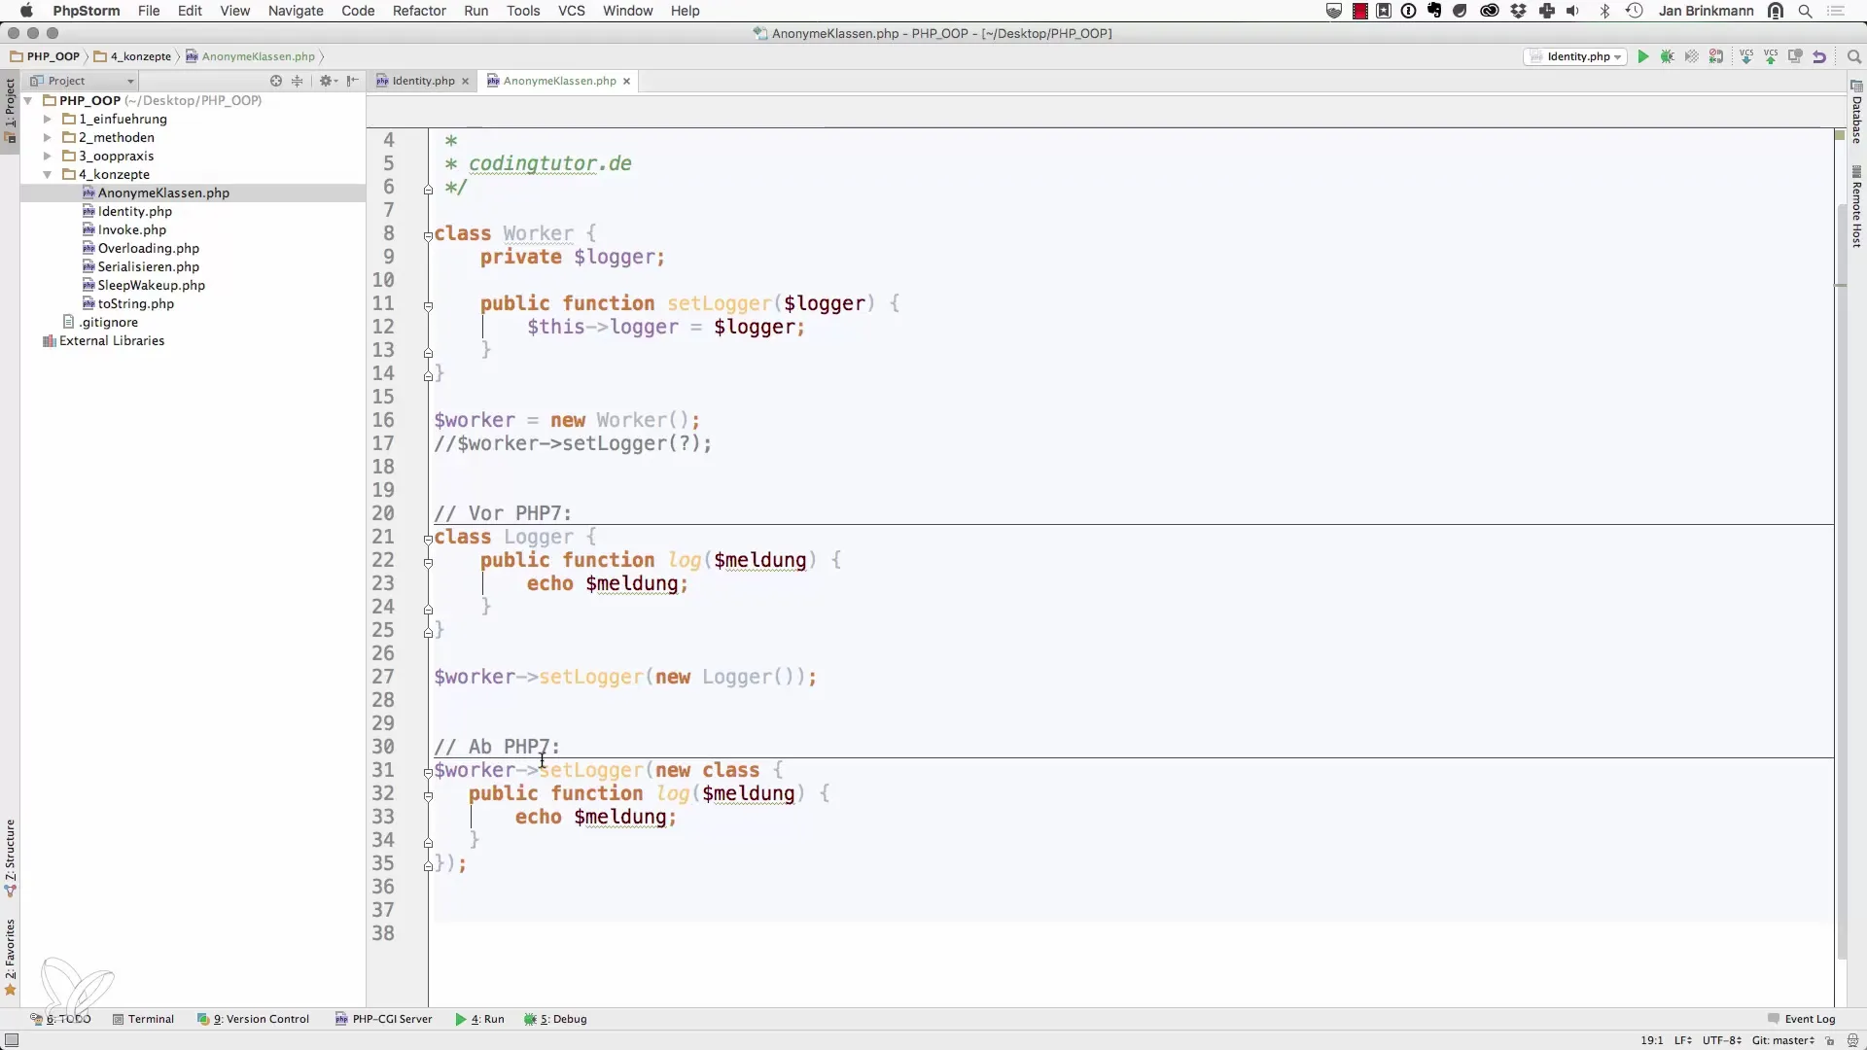1867x1050 pixels.
Task: Close the Identity.php tab
Action: pos(466,82)
